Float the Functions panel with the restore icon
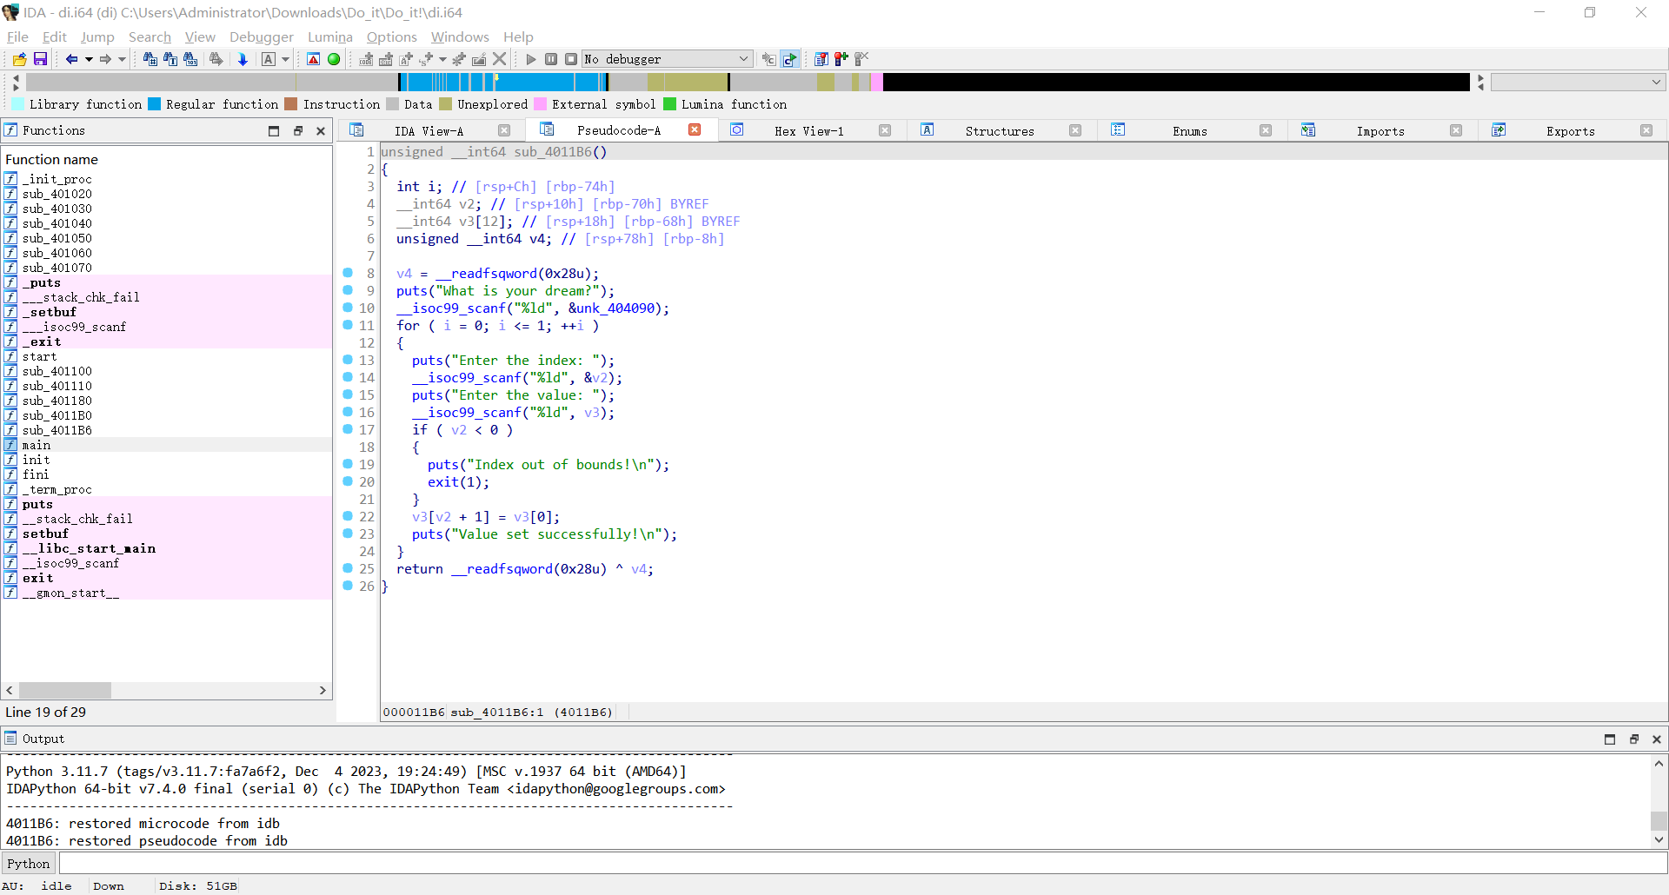Viewport: 1669px width, 895px height. (298, 130)
